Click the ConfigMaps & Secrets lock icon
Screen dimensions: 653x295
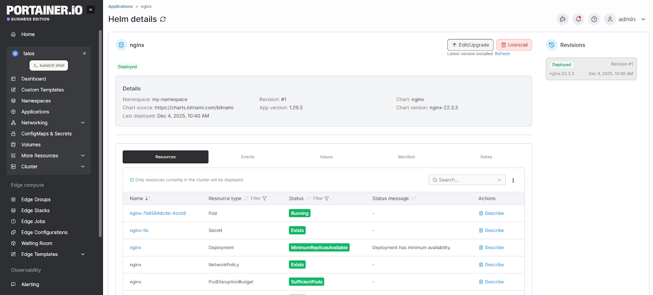point(13,134)
